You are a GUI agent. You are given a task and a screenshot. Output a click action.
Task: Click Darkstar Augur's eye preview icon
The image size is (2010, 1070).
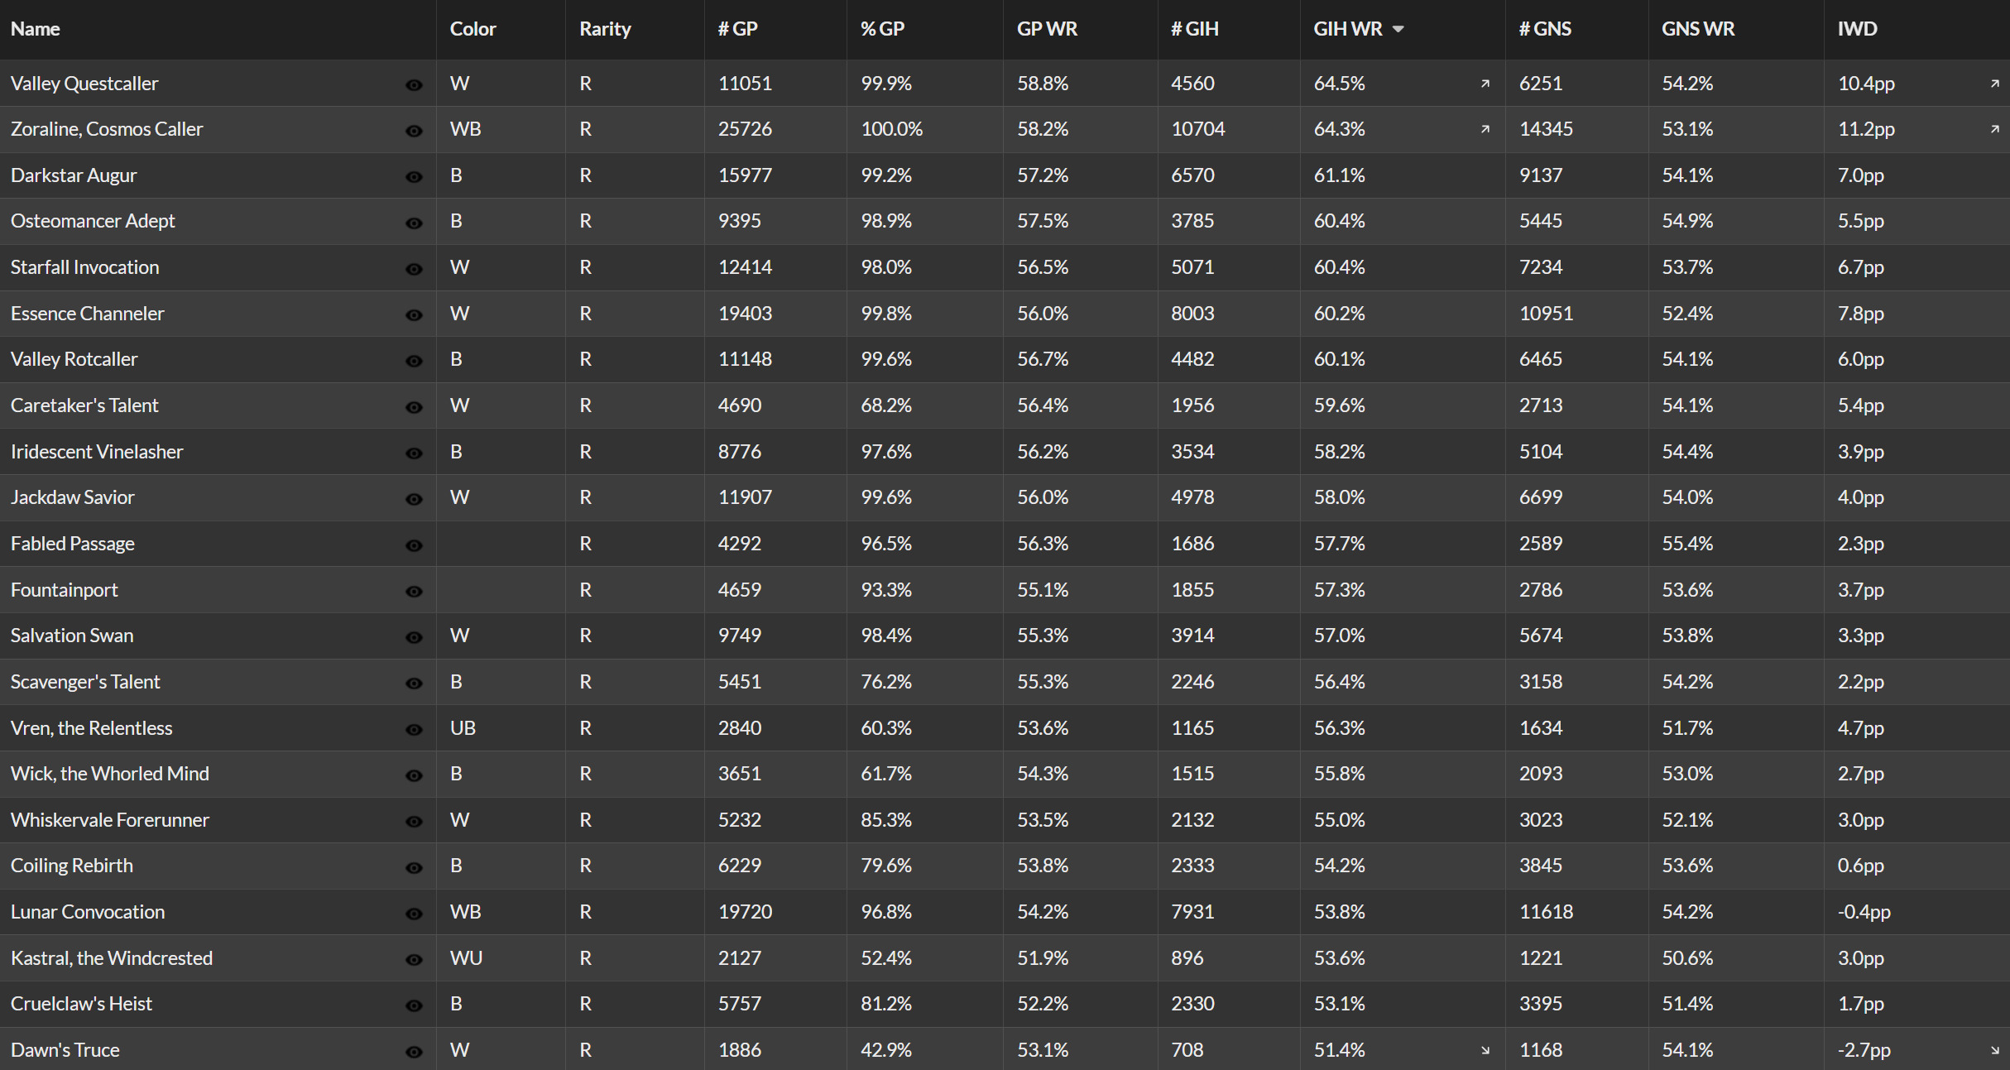[414, 176]
